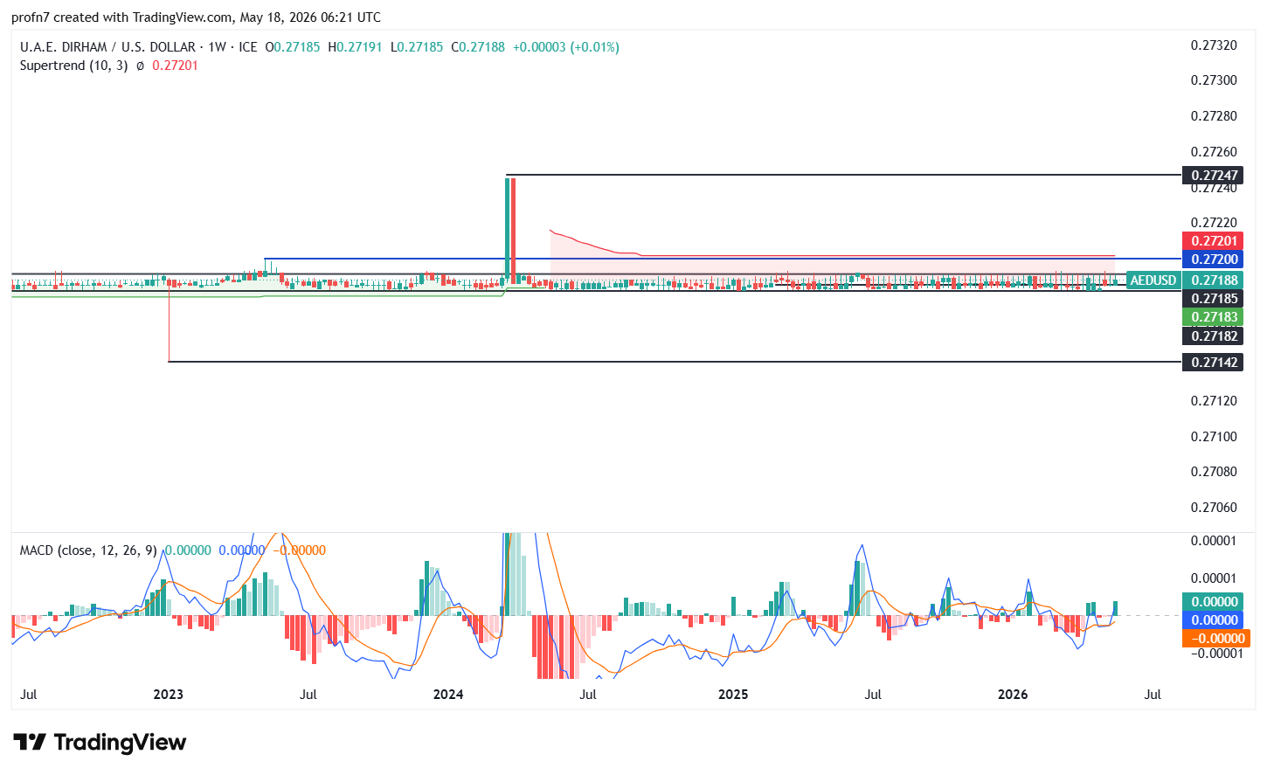Click the TradingView logo icon
Screen dimensions: 1267x775
click(x=29, y=743)
